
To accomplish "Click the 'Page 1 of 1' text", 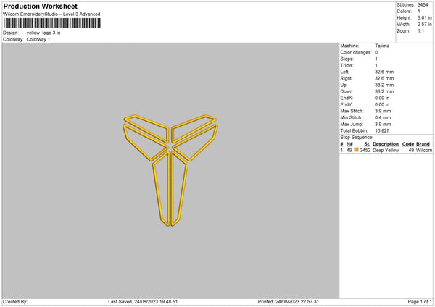I will coord(420,302).
